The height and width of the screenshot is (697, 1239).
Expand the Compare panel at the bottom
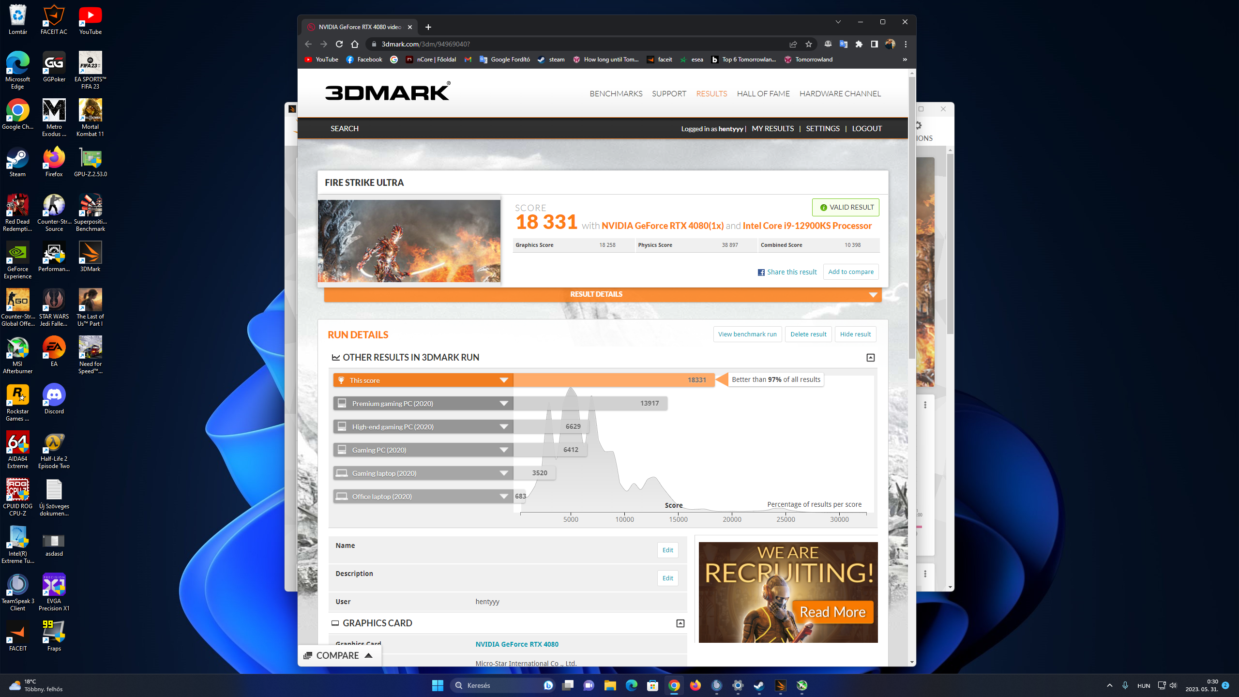point(338,655)
